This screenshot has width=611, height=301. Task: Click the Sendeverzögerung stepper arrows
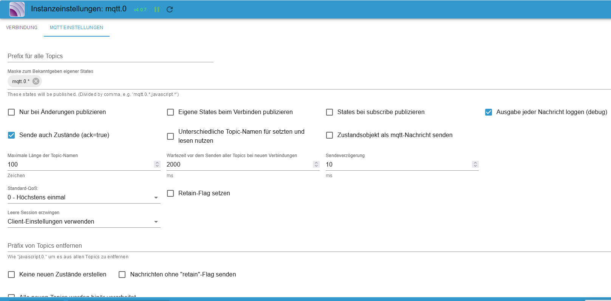[x=475, y=164]
